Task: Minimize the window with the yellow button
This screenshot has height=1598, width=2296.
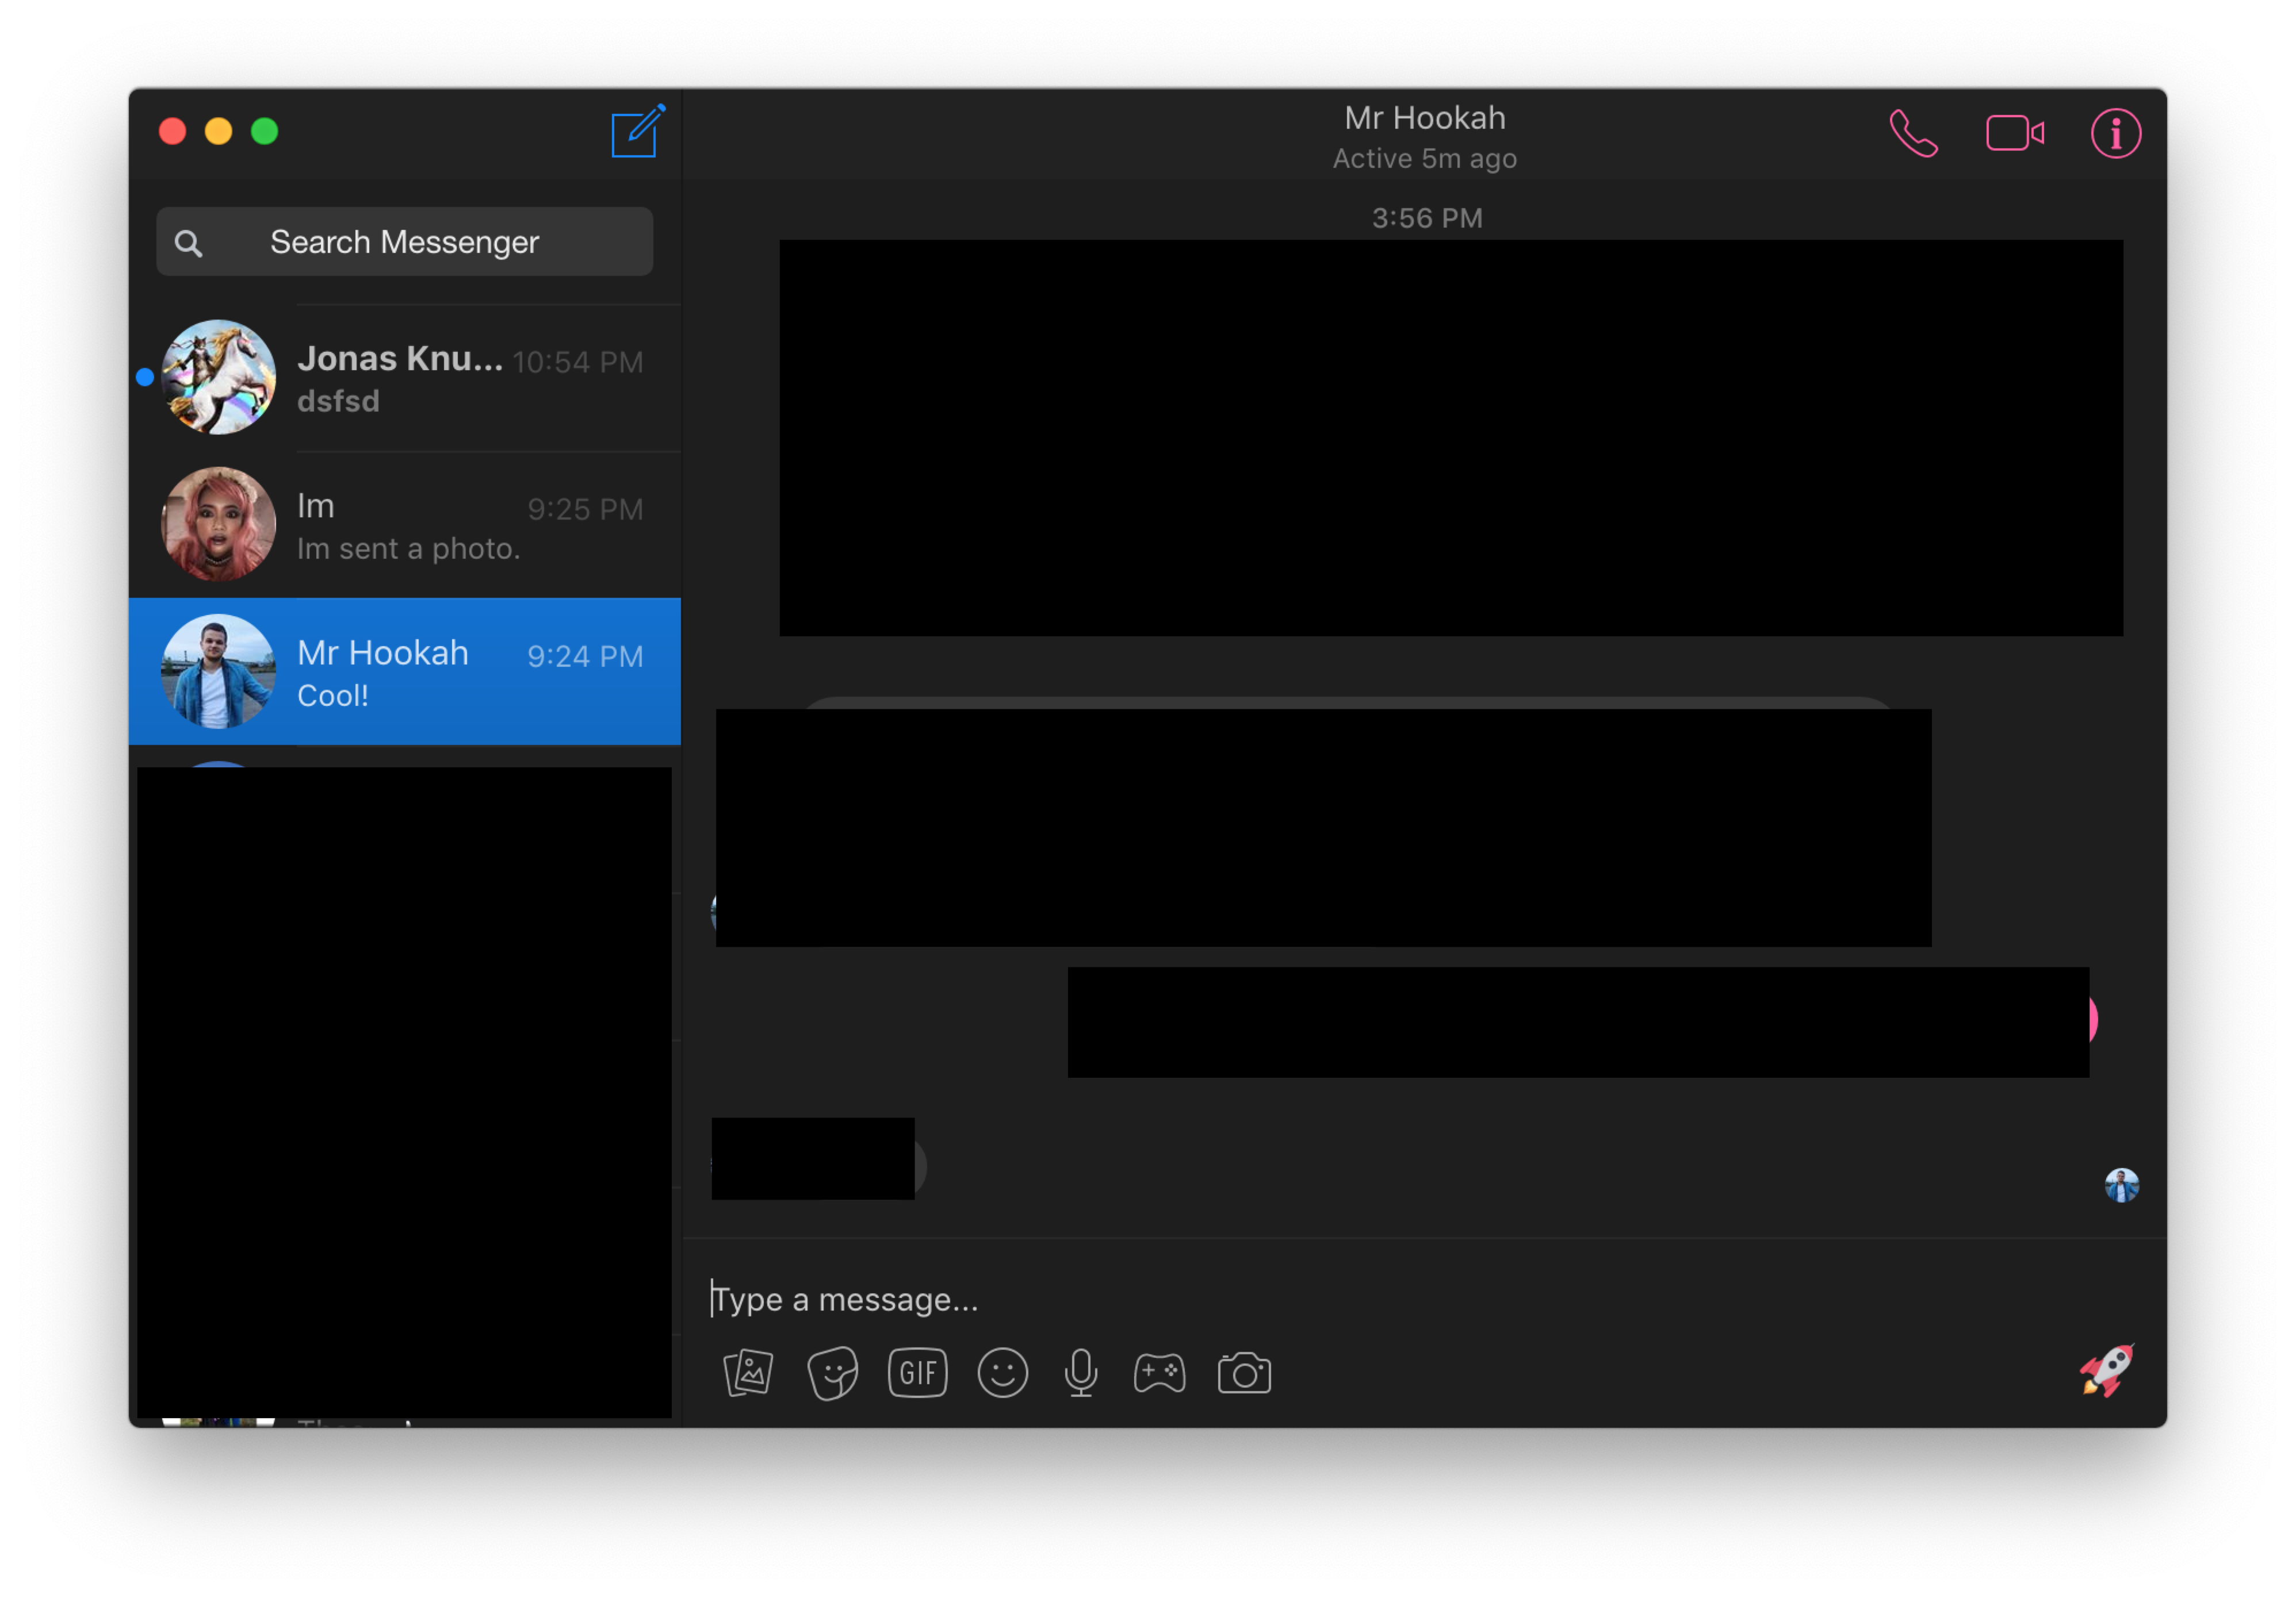Action: pos(218,132)
